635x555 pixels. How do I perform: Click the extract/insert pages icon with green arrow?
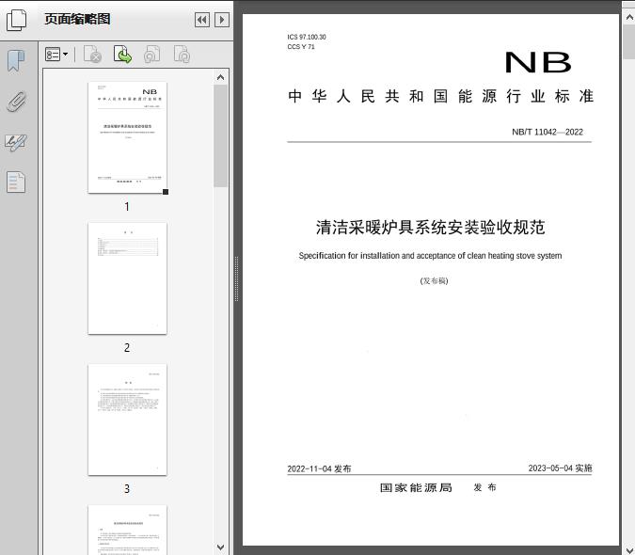(122, 54)
